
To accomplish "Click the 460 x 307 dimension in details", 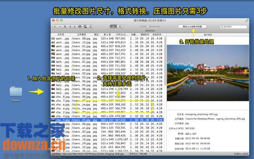I will tap(190, 134).
